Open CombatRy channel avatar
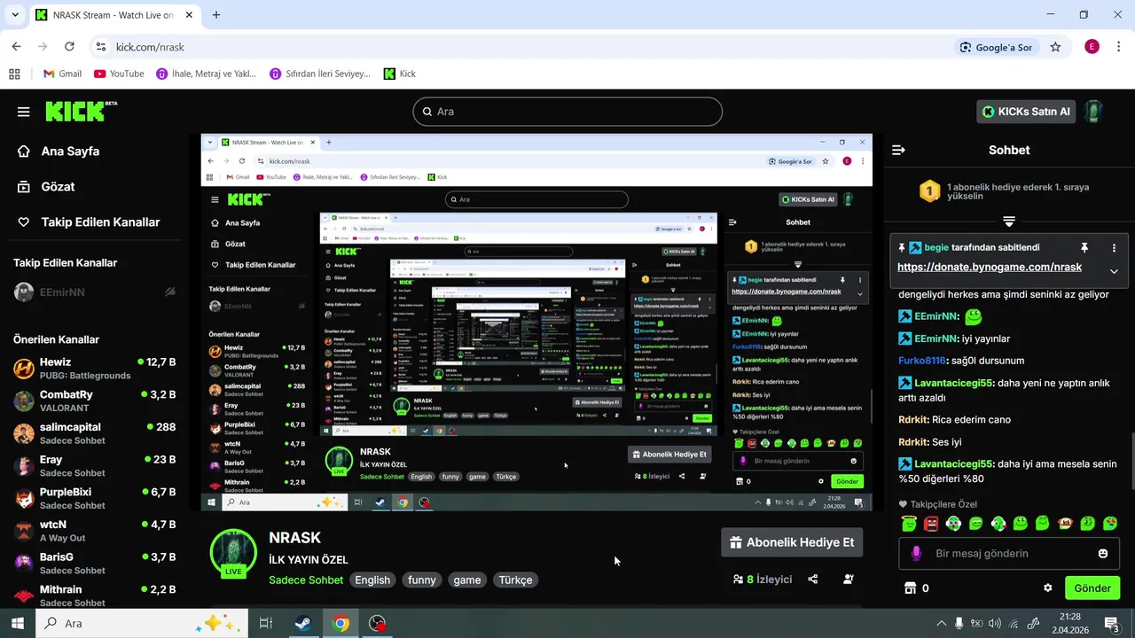This screenshot has width=1135, height=638. (24, 401)
